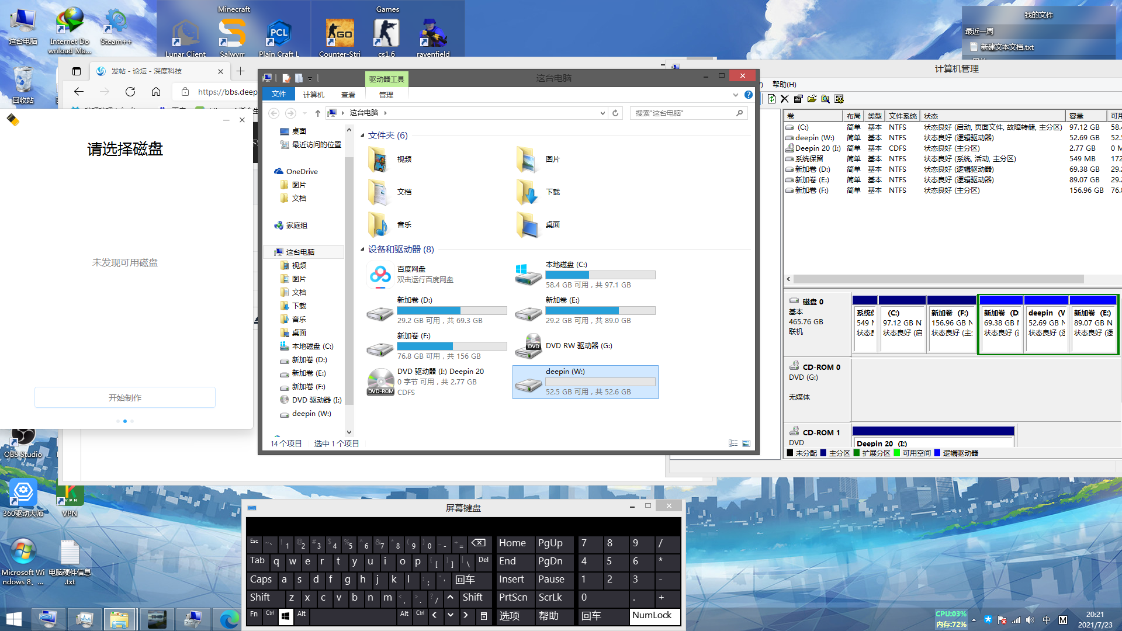Open Edge browser from taskbar
The width and height of the screenshot is (1122, 631).
(x=228, y=618)
